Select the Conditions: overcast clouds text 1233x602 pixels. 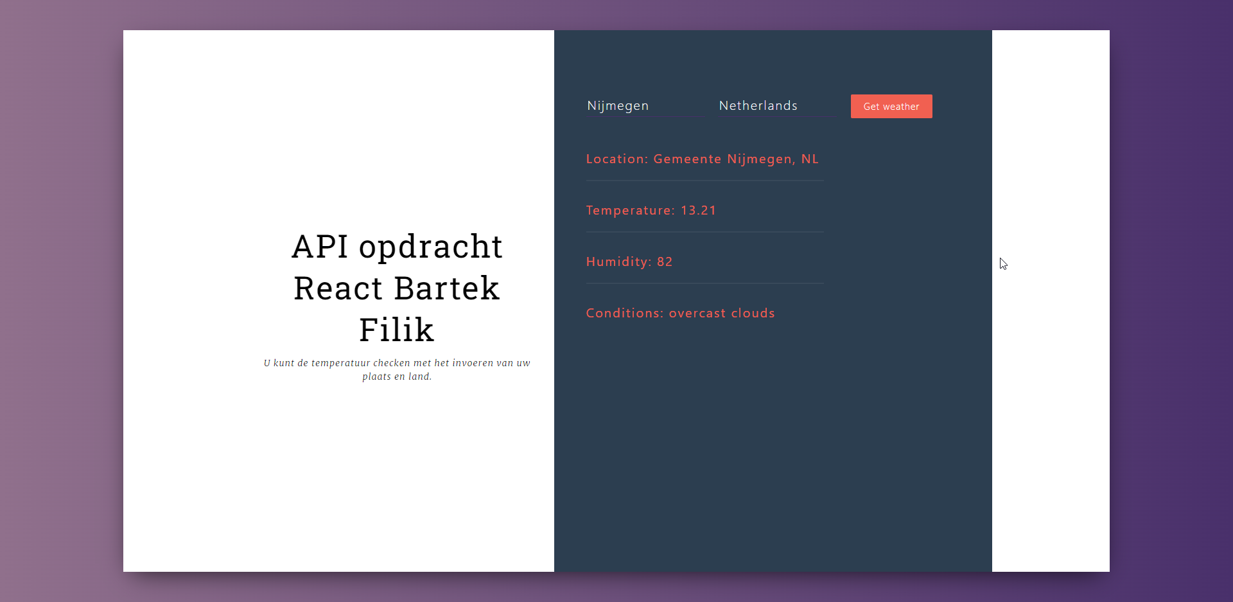coord(681,313)
